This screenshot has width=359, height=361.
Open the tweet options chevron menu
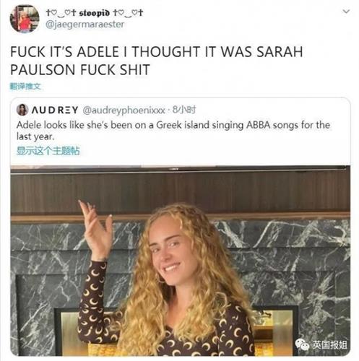(x=346, y=12)
